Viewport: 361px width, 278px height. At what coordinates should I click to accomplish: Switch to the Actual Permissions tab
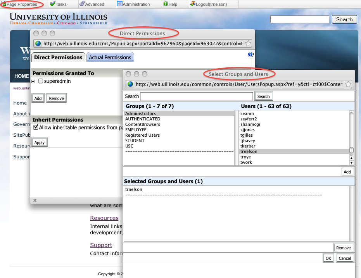tap(110, 57)
